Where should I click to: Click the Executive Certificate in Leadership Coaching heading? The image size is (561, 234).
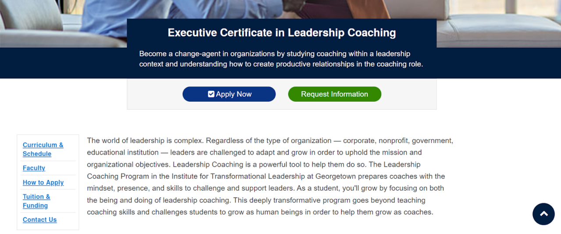281,33
